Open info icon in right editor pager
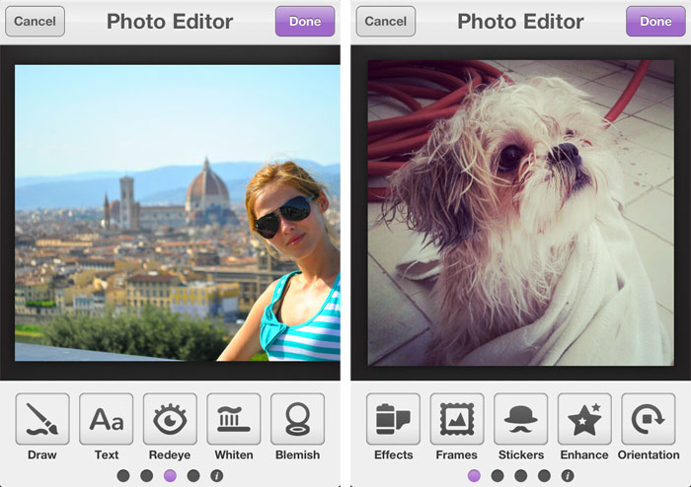The image size is (691, 487). pos(568,475)
